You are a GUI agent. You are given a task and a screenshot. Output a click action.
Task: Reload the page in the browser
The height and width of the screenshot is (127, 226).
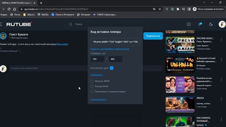9,9
